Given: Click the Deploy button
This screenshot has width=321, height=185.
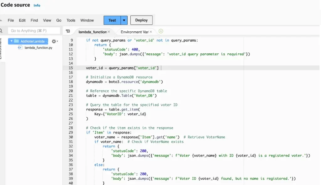Looking at the screenshot, I should click(141, 20).
